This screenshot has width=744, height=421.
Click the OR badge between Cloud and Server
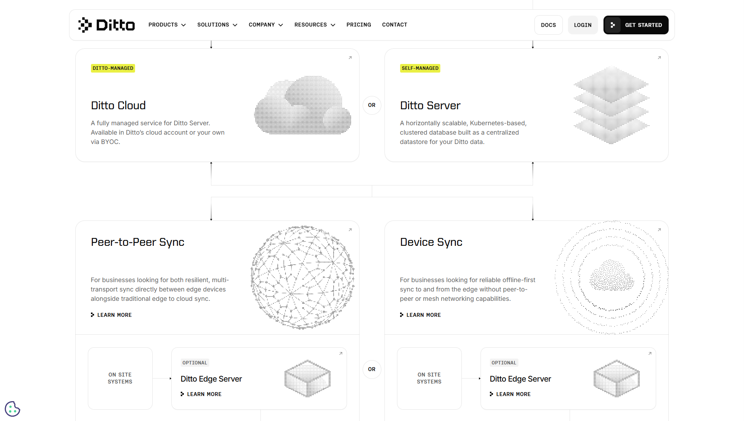click(372, 105)
